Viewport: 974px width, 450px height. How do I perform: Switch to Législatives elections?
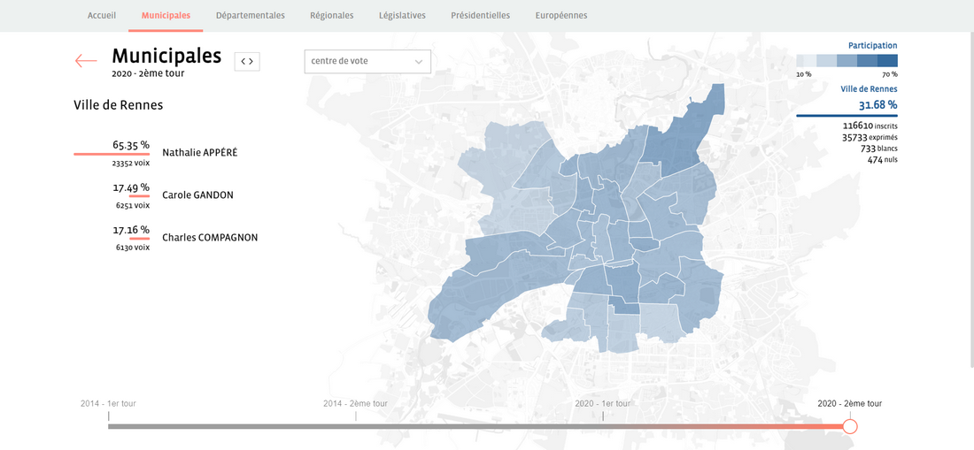point(403,16)
